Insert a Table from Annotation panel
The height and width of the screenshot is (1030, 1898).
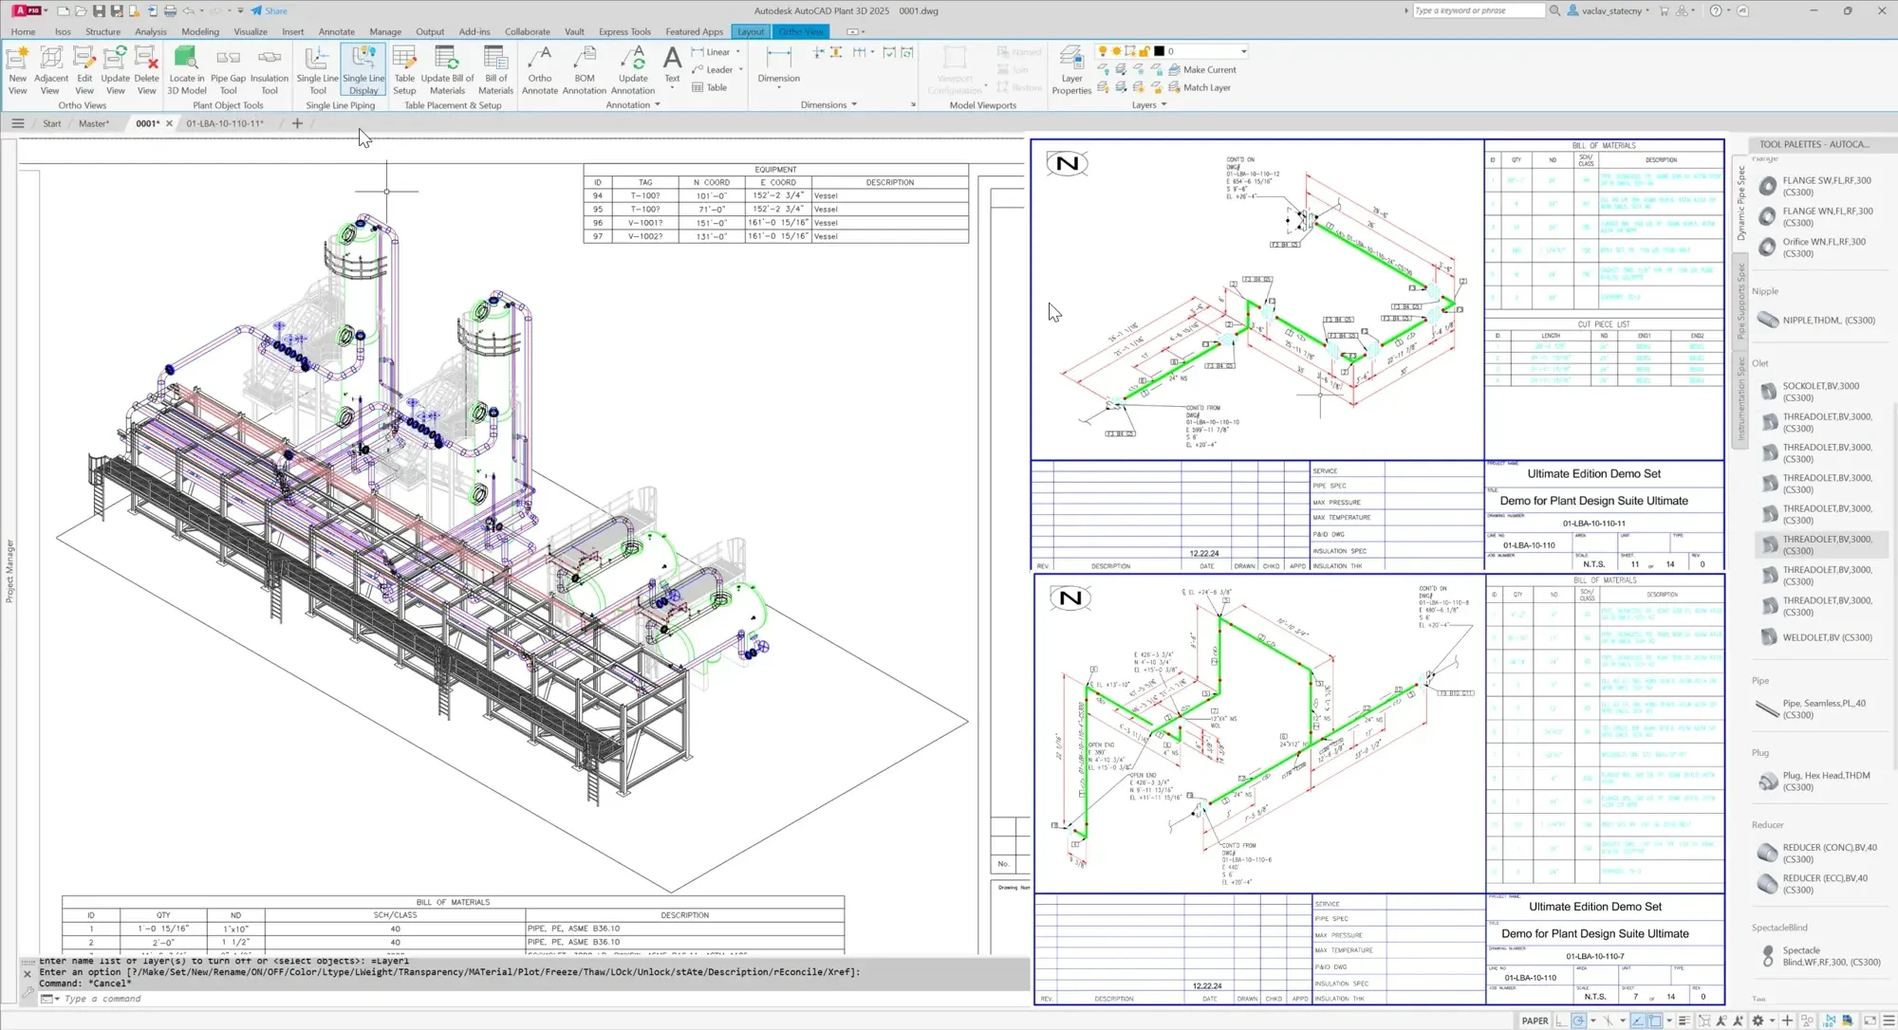coord(709,87)
